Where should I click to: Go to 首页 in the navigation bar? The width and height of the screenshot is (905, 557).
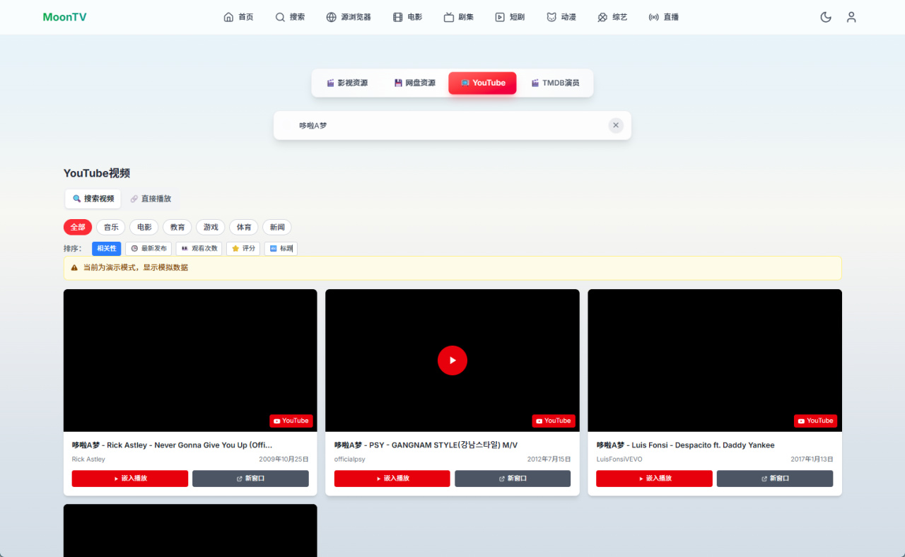tap(238, 17)
